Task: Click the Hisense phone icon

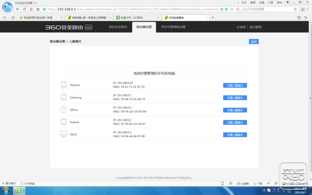Action: [x=63, y=85]
